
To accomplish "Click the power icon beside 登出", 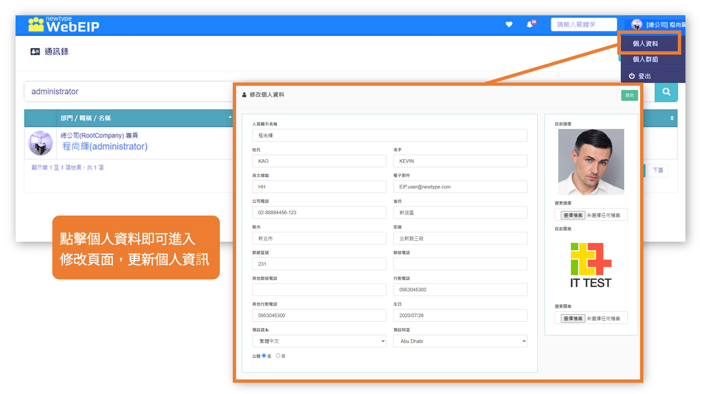I will 632,76.
